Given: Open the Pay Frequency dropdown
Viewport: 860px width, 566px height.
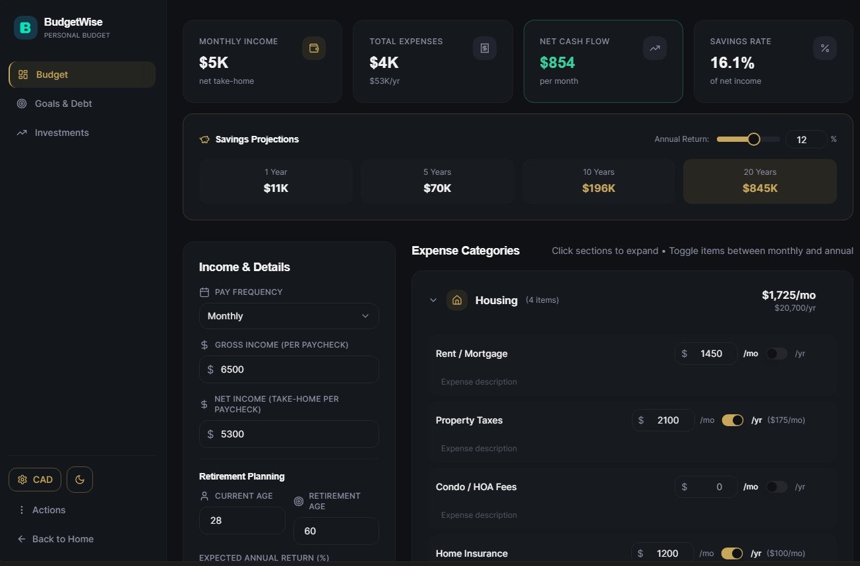Looking at the screenshot, I should click(288, 316).
